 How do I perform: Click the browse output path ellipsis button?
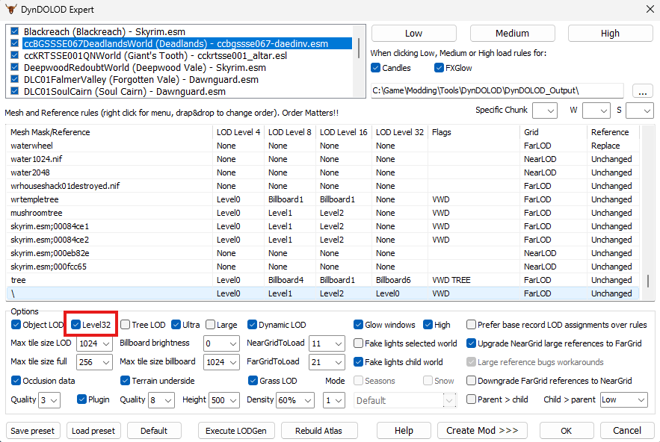click(643, 90)
